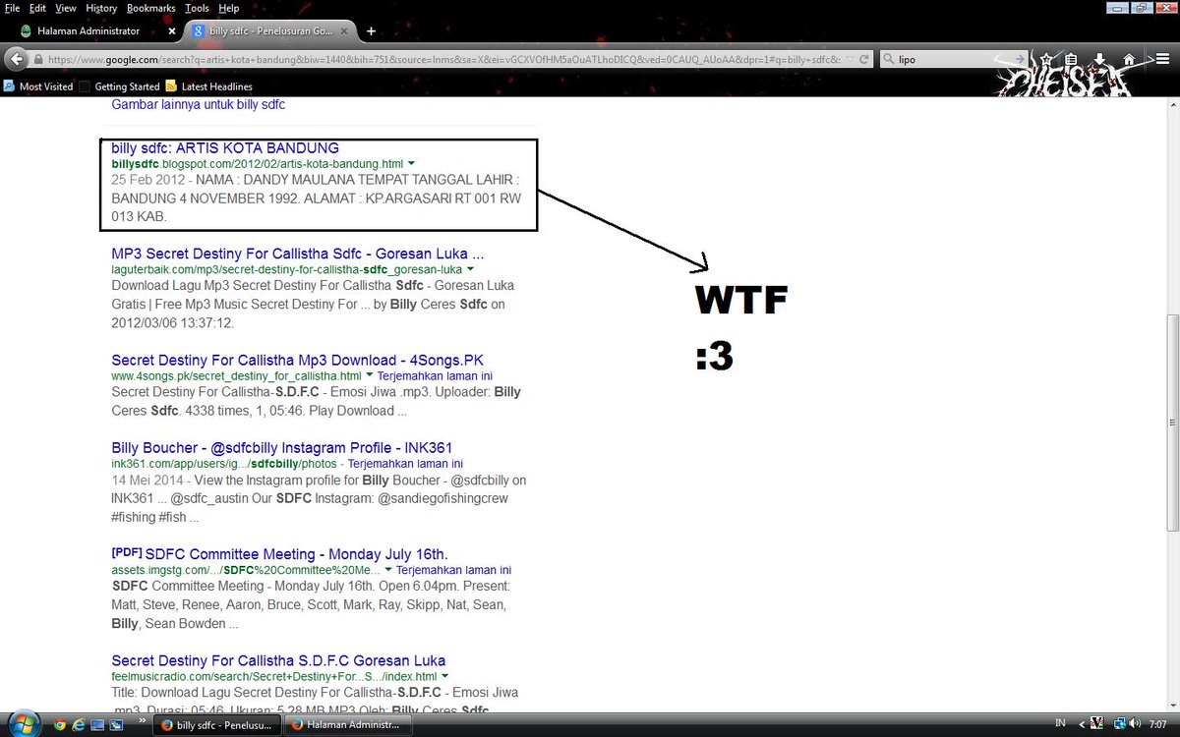Viewport: 1180px width, 737px height.
Task: Open dropdown arrow beside billysdfc.blogspot.com URL
Action: pyautogui.click(x=411, y=163)
